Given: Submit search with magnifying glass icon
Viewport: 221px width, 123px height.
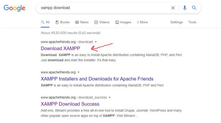Looking at the screenshot, I should (x=194, y=8).
